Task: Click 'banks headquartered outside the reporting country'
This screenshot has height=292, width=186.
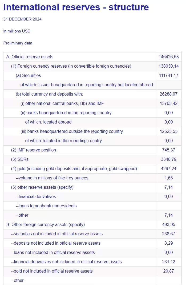Action: click(x=72, y=131)
